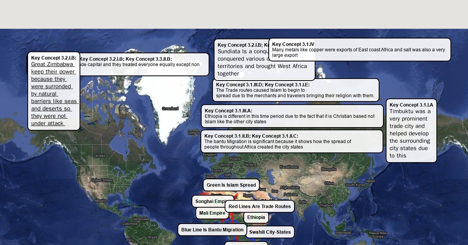
Task: Select the 'Swahili City-States' label
Action: pyautogui.click(x=270, y=232)
